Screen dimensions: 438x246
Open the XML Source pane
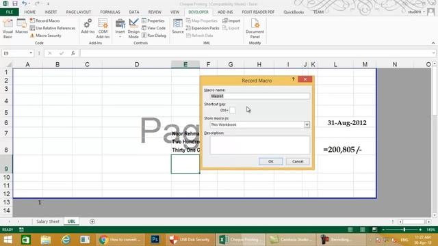[x=178, y=27]
